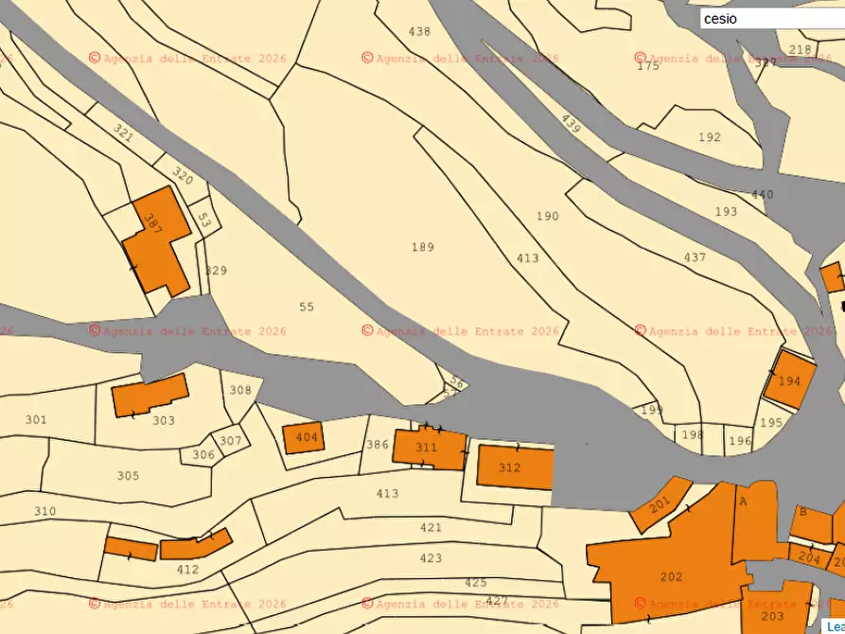Click the search field containing "cesio"
Viewport: 845px width, 634px height.
771,18
